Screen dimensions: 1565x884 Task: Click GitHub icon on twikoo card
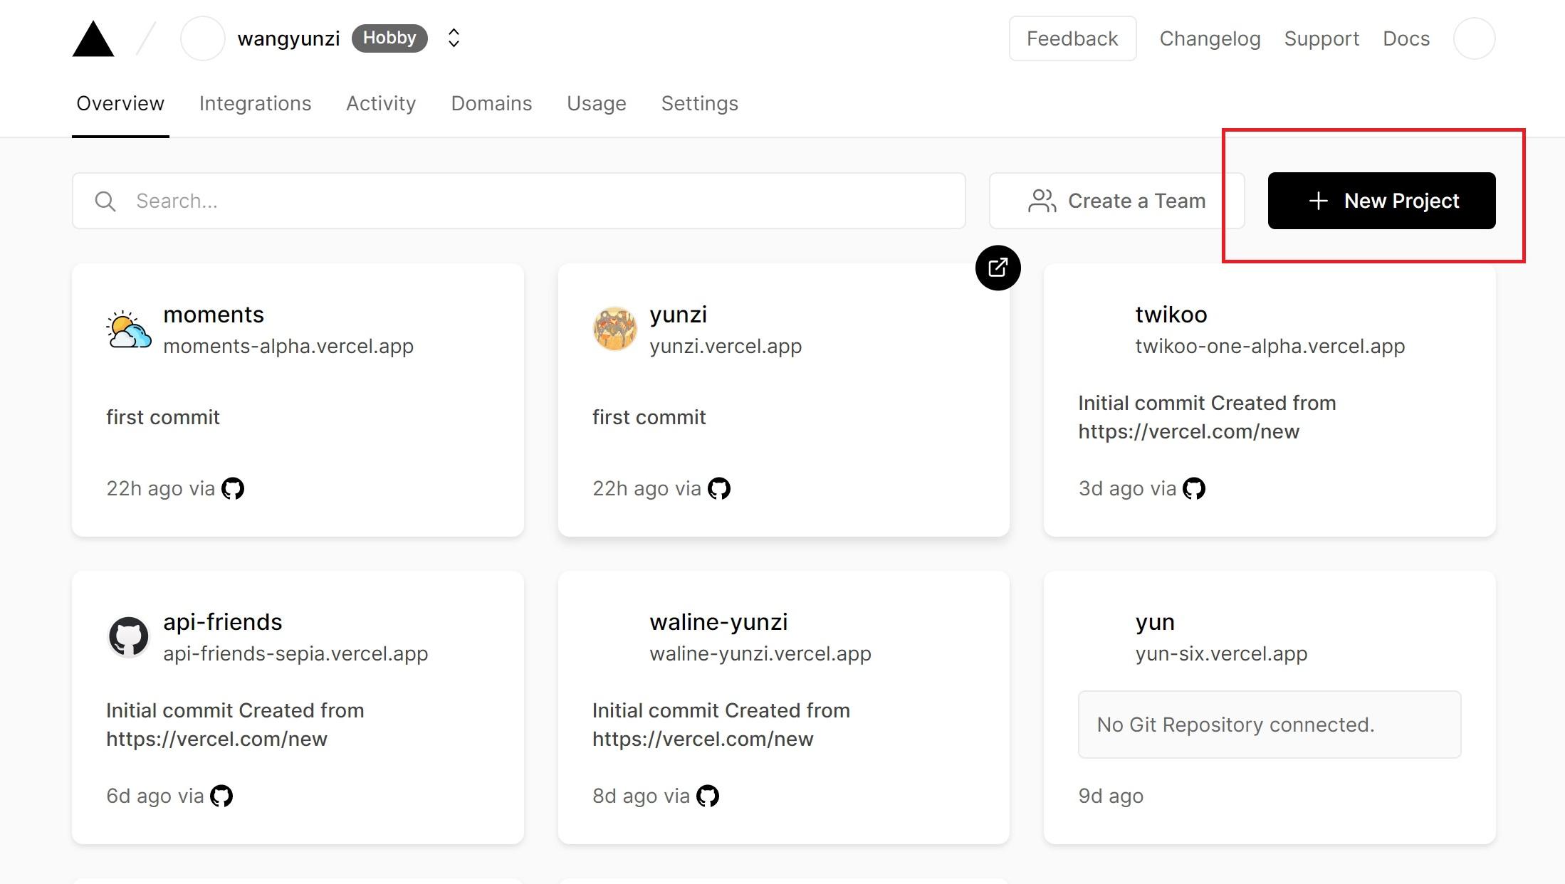point(1194,488)
